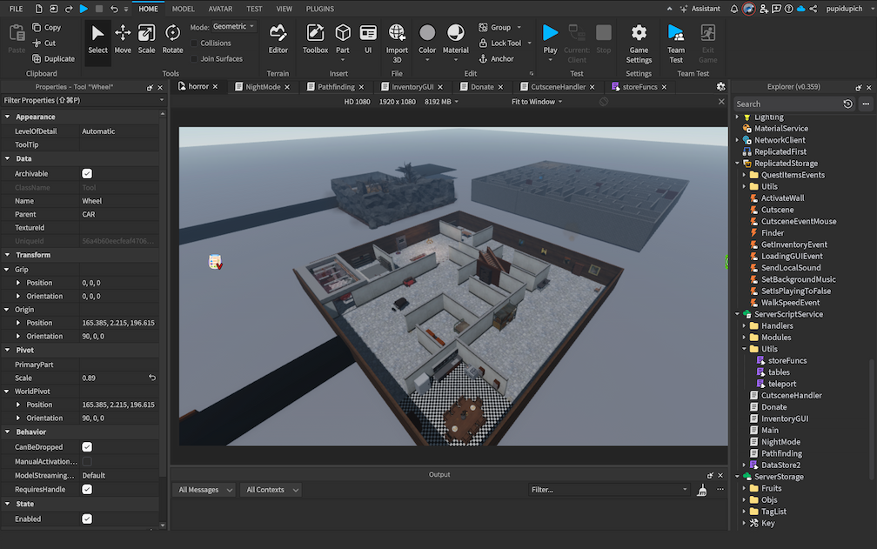Edit the Name property value Wheel
The width and height of the screenshot is (877, 549).
[119, 201]
